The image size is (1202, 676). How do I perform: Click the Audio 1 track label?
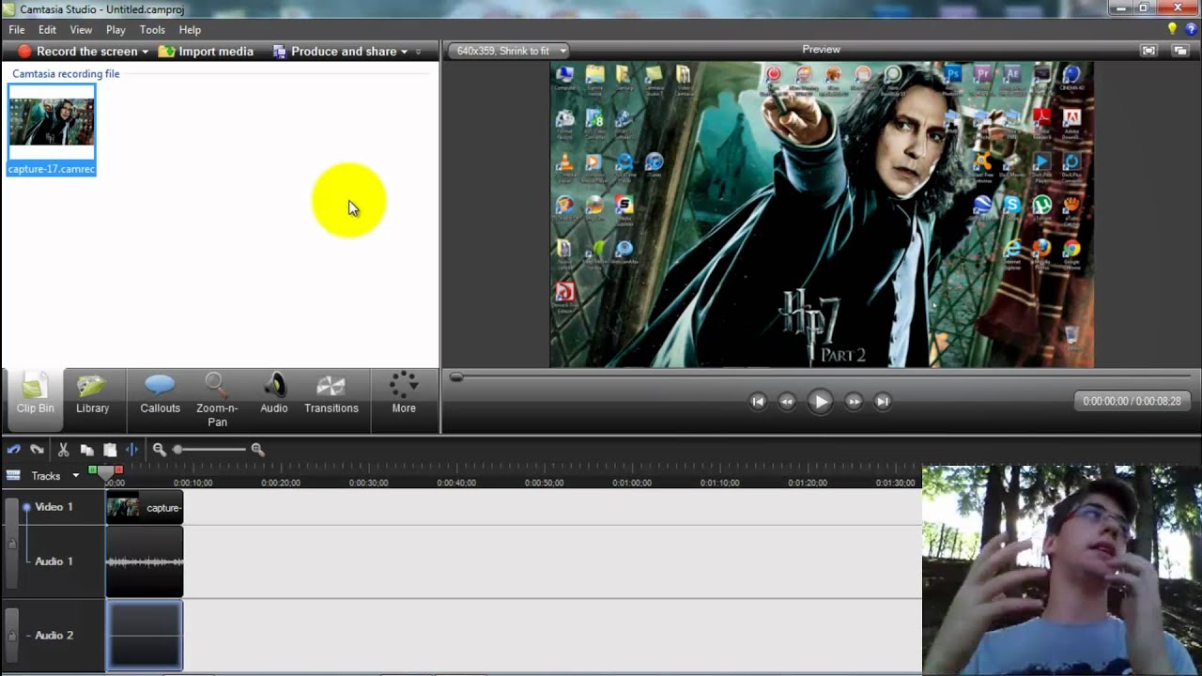(54, 561)
